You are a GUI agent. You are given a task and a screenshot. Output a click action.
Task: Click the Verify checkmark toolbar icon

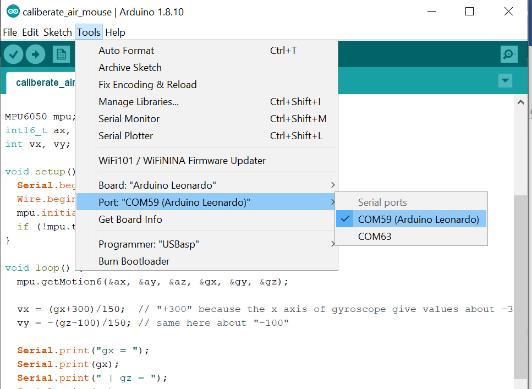tap(14, 54)
